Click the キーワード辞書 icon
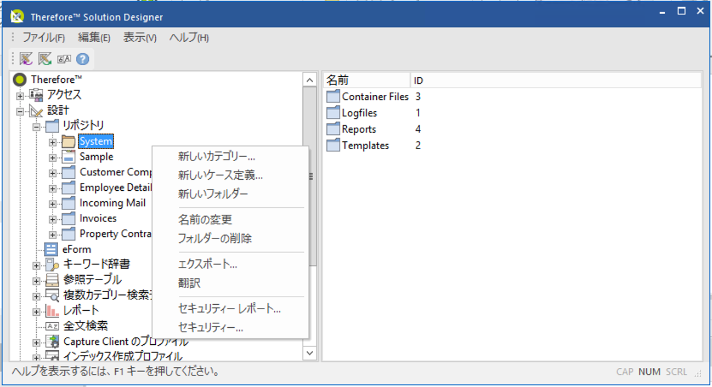This screenshot has width=712, height=387. pyautogui.click(x=52, y=265)
